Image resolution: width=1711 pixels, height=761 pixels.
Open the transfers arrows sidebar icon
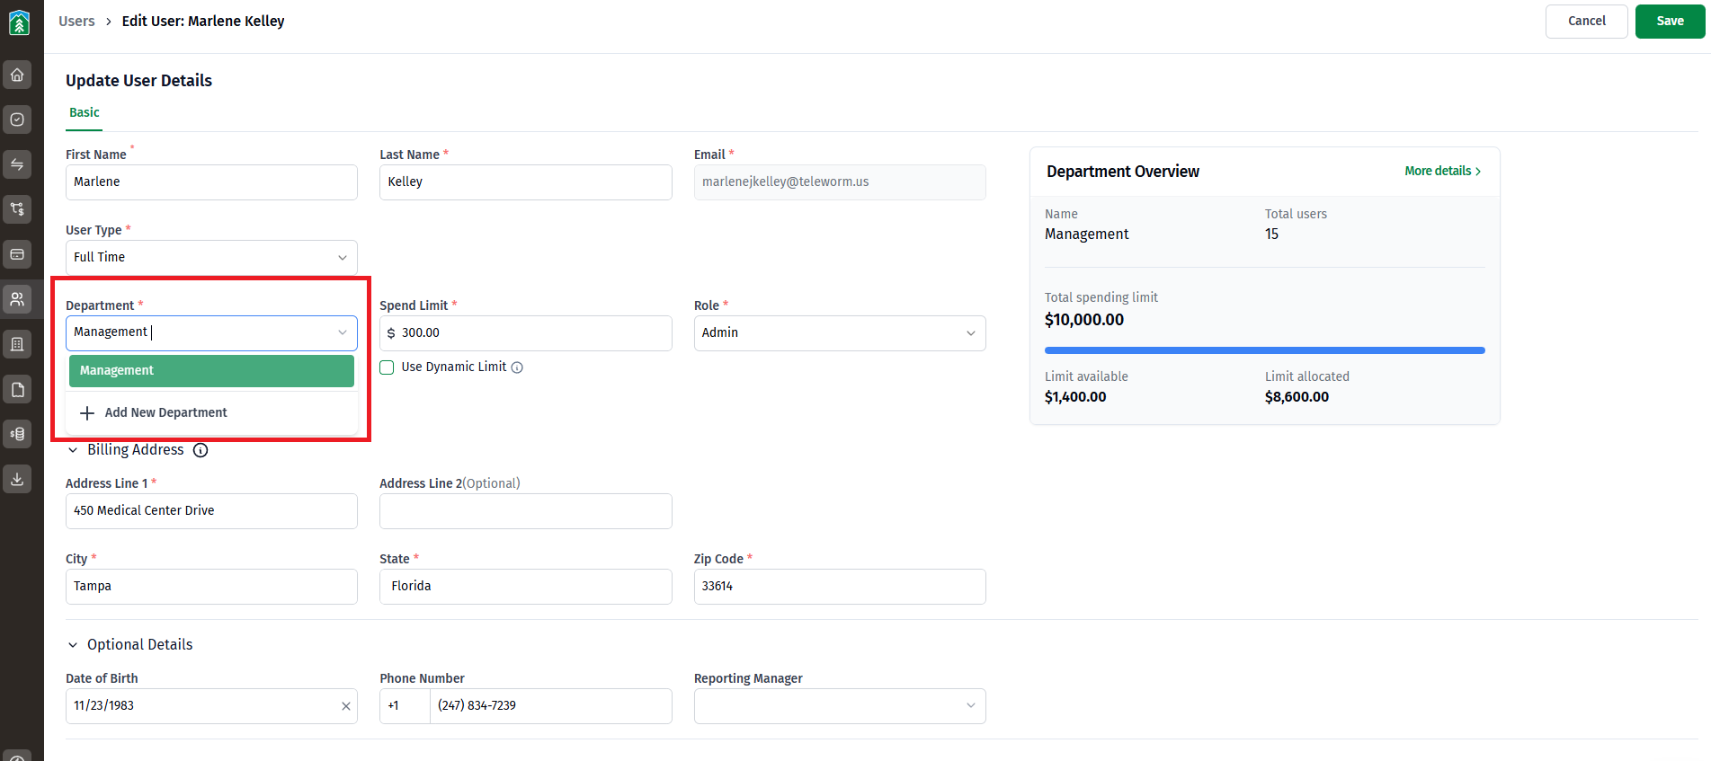(x=17, y=164)
